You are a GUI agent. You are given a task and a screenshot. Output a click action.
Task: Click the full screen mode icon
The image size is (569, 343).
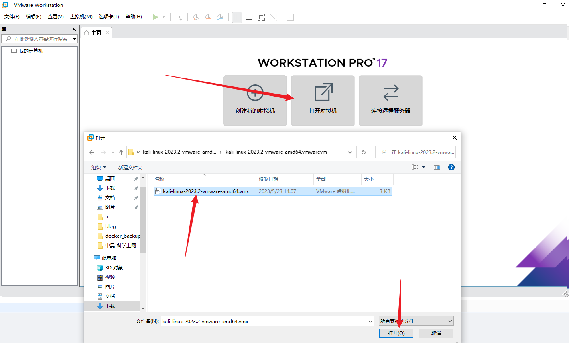pos(261,17)
